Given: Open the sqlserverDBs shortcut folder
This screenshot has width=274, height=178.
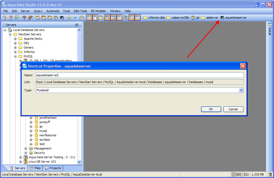Looking at the screenshot, I should [x=178, y=18].
